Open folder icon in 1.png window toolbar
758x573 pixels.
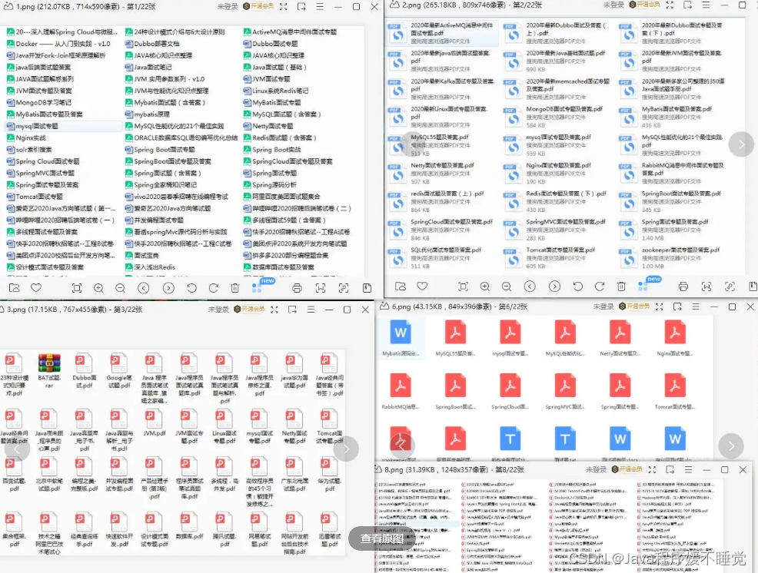pyautogui.click(x=15, y=288)
